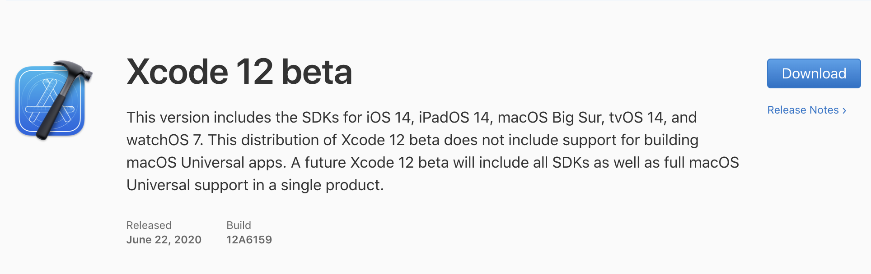871x274 pixels.
Task: Click the word beta in the title
Action: tap(317, 72)
